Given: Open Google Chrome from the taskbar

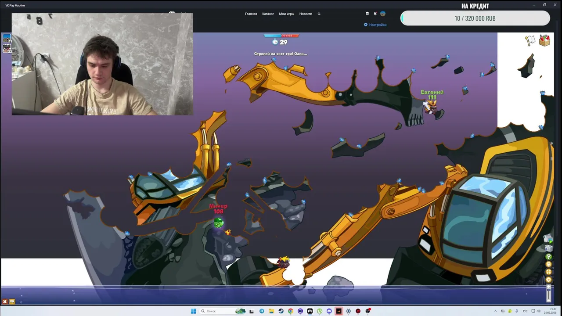Looking at the screenshot, I should pos(291,311).
